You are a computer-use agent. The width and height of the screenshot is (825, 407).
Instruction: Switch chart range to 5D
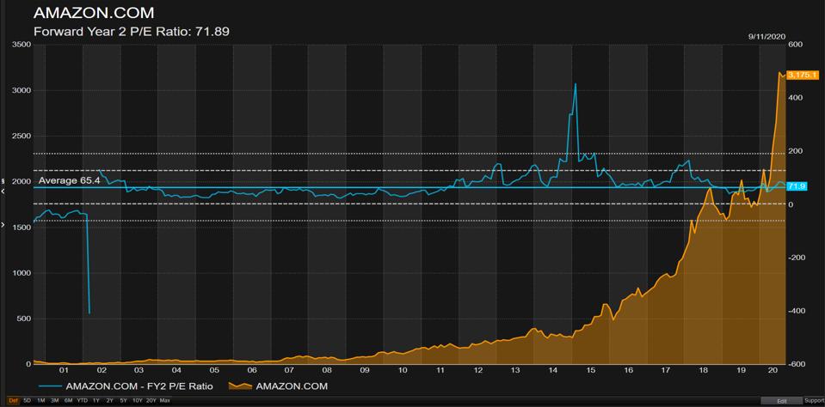tap(27, 401)
